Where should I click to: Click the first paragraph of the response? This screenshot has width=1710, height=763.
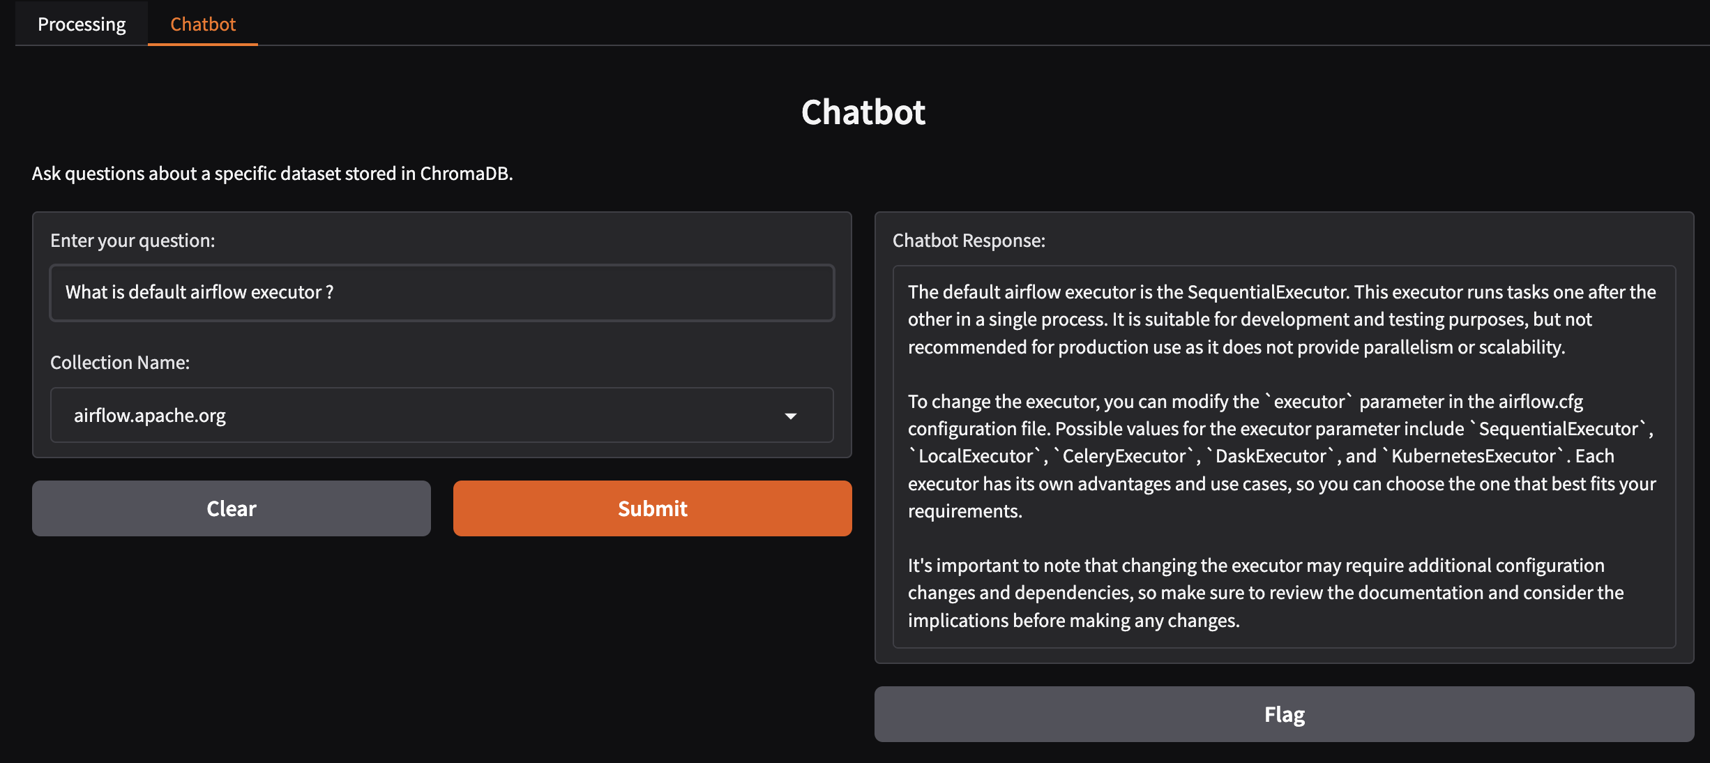[x=1282, y=319]
